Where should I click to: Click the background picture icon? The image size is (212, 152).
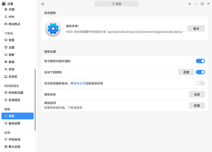[x=6, y=40]
